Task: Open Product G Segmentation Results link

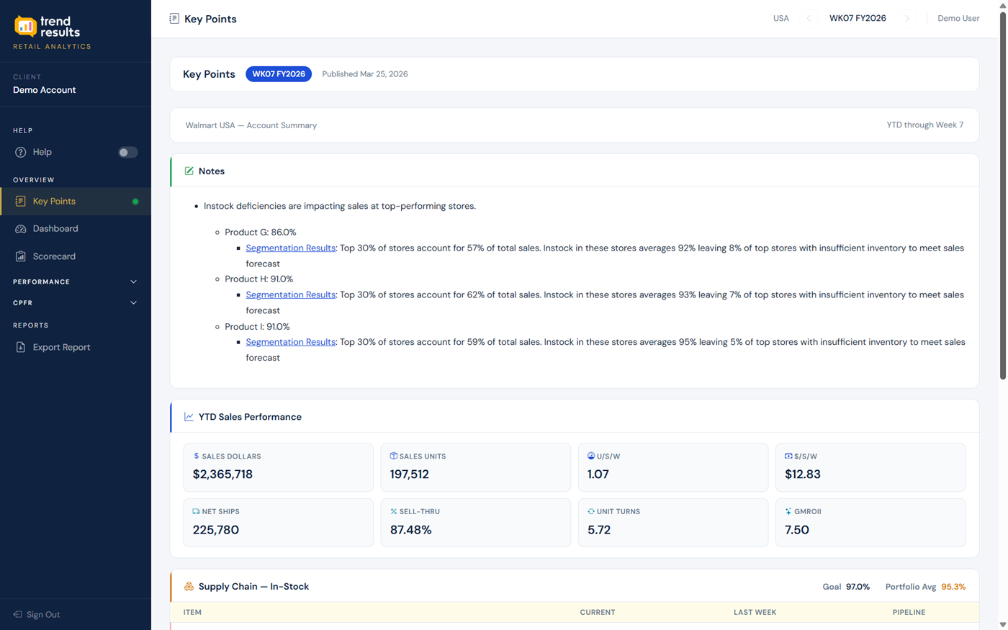Action: pos(290,248)
